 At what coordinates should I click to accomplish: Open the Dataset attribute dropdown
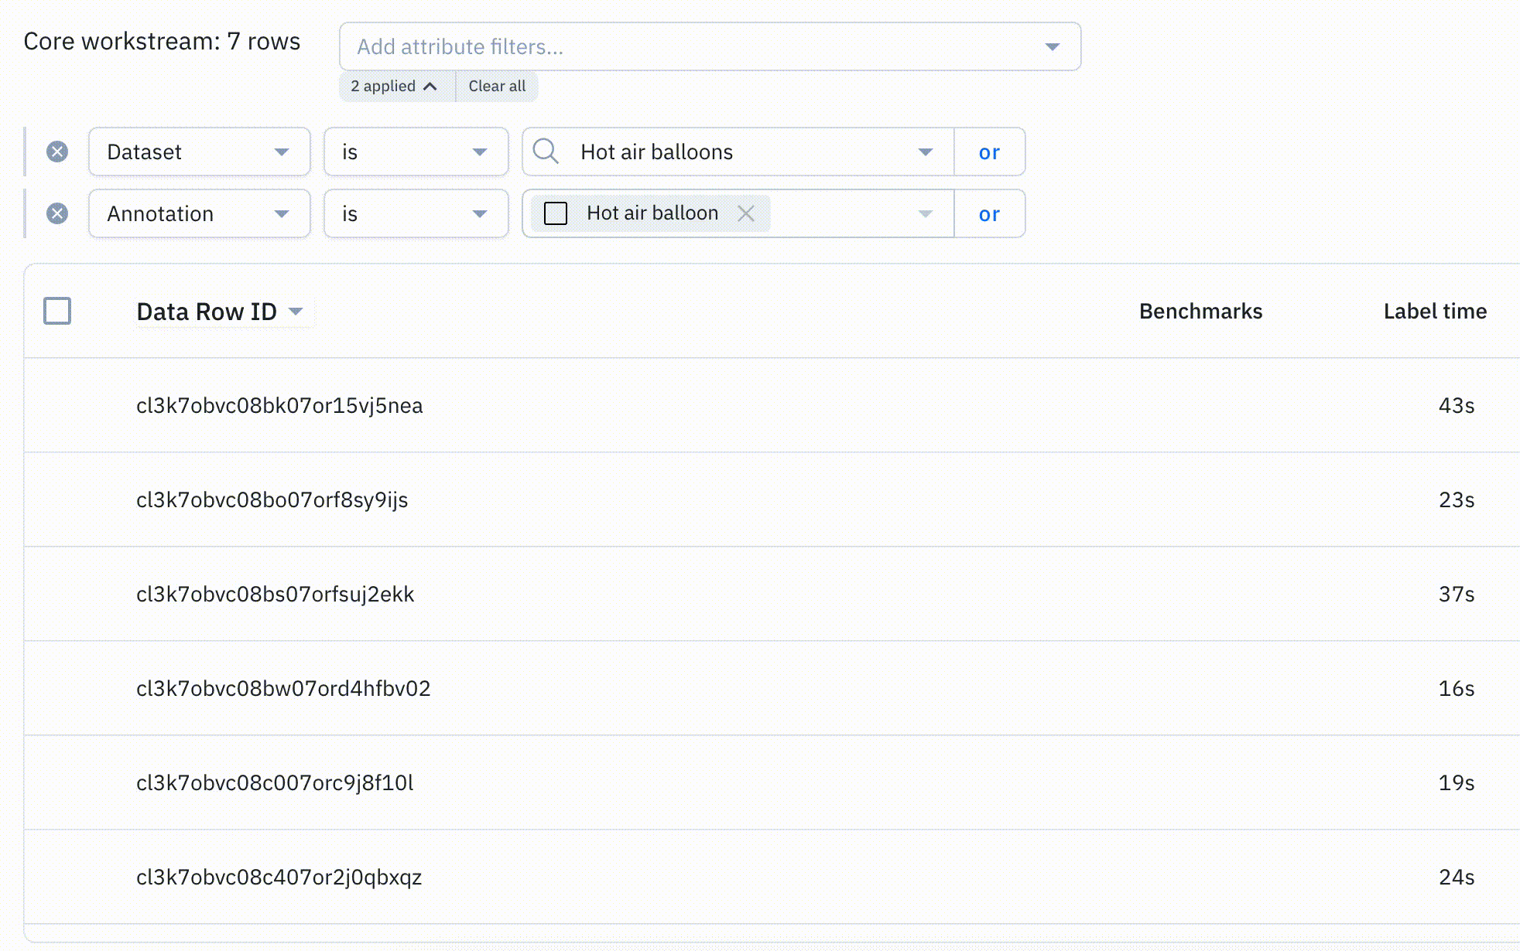(200, 152)
